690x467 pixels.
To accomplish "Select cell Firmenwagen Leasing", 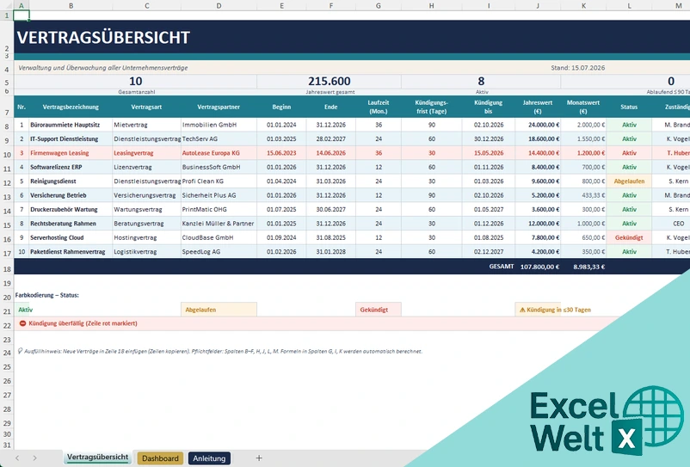I will [71, 153].
